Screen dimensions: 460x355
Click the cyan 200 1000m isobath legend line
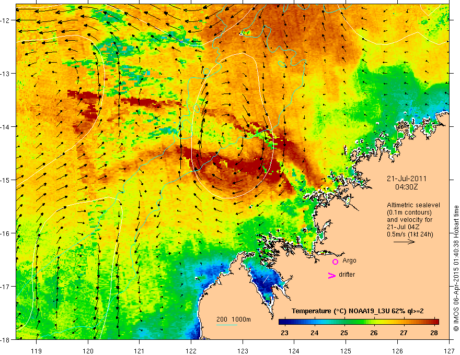pyautogui.click(x=227, y=325)
